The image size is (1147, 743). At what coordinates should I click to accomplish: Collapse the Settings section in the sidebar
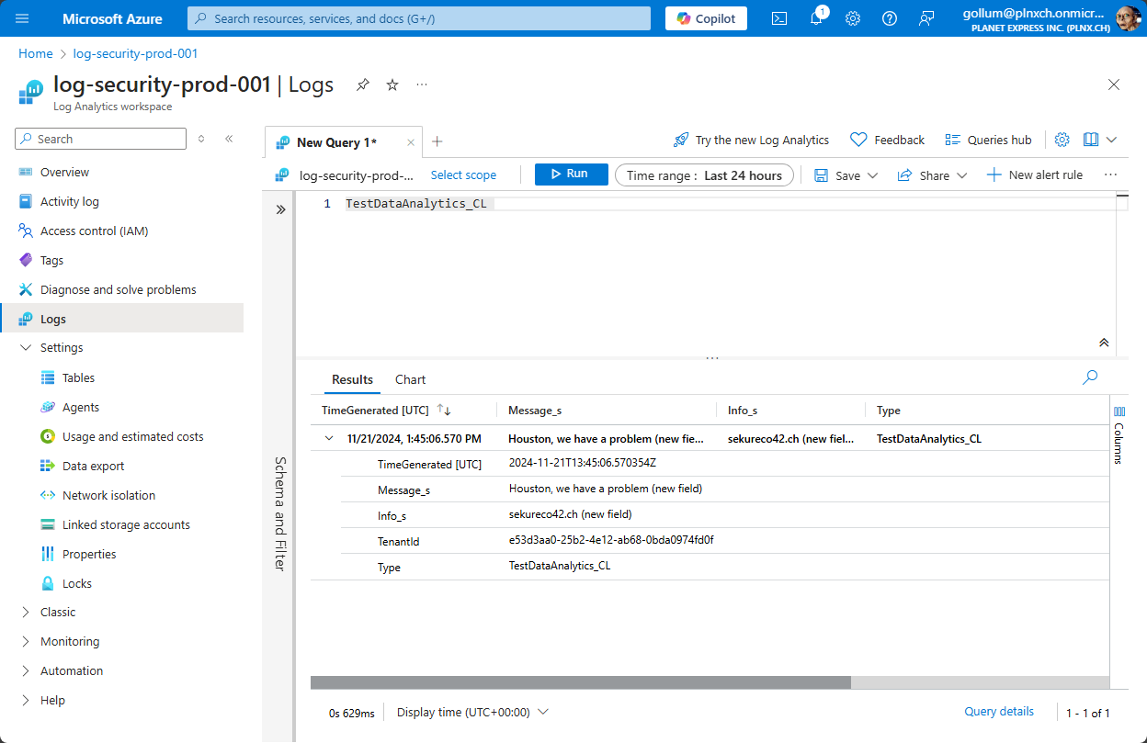26,347
